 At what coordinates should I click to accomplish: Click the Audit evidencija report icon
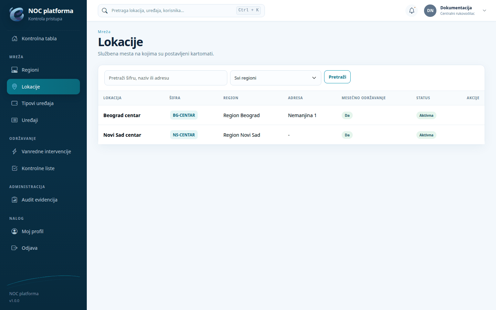[x=14, y=200]
